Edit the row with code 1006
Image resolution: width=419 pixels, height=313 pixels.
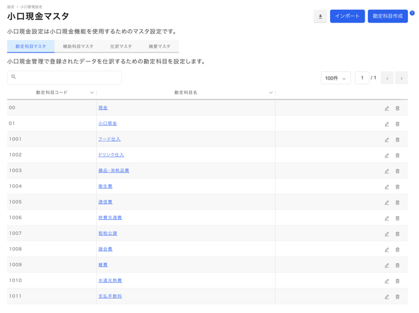pyautogui.click(x=386, y=219)
